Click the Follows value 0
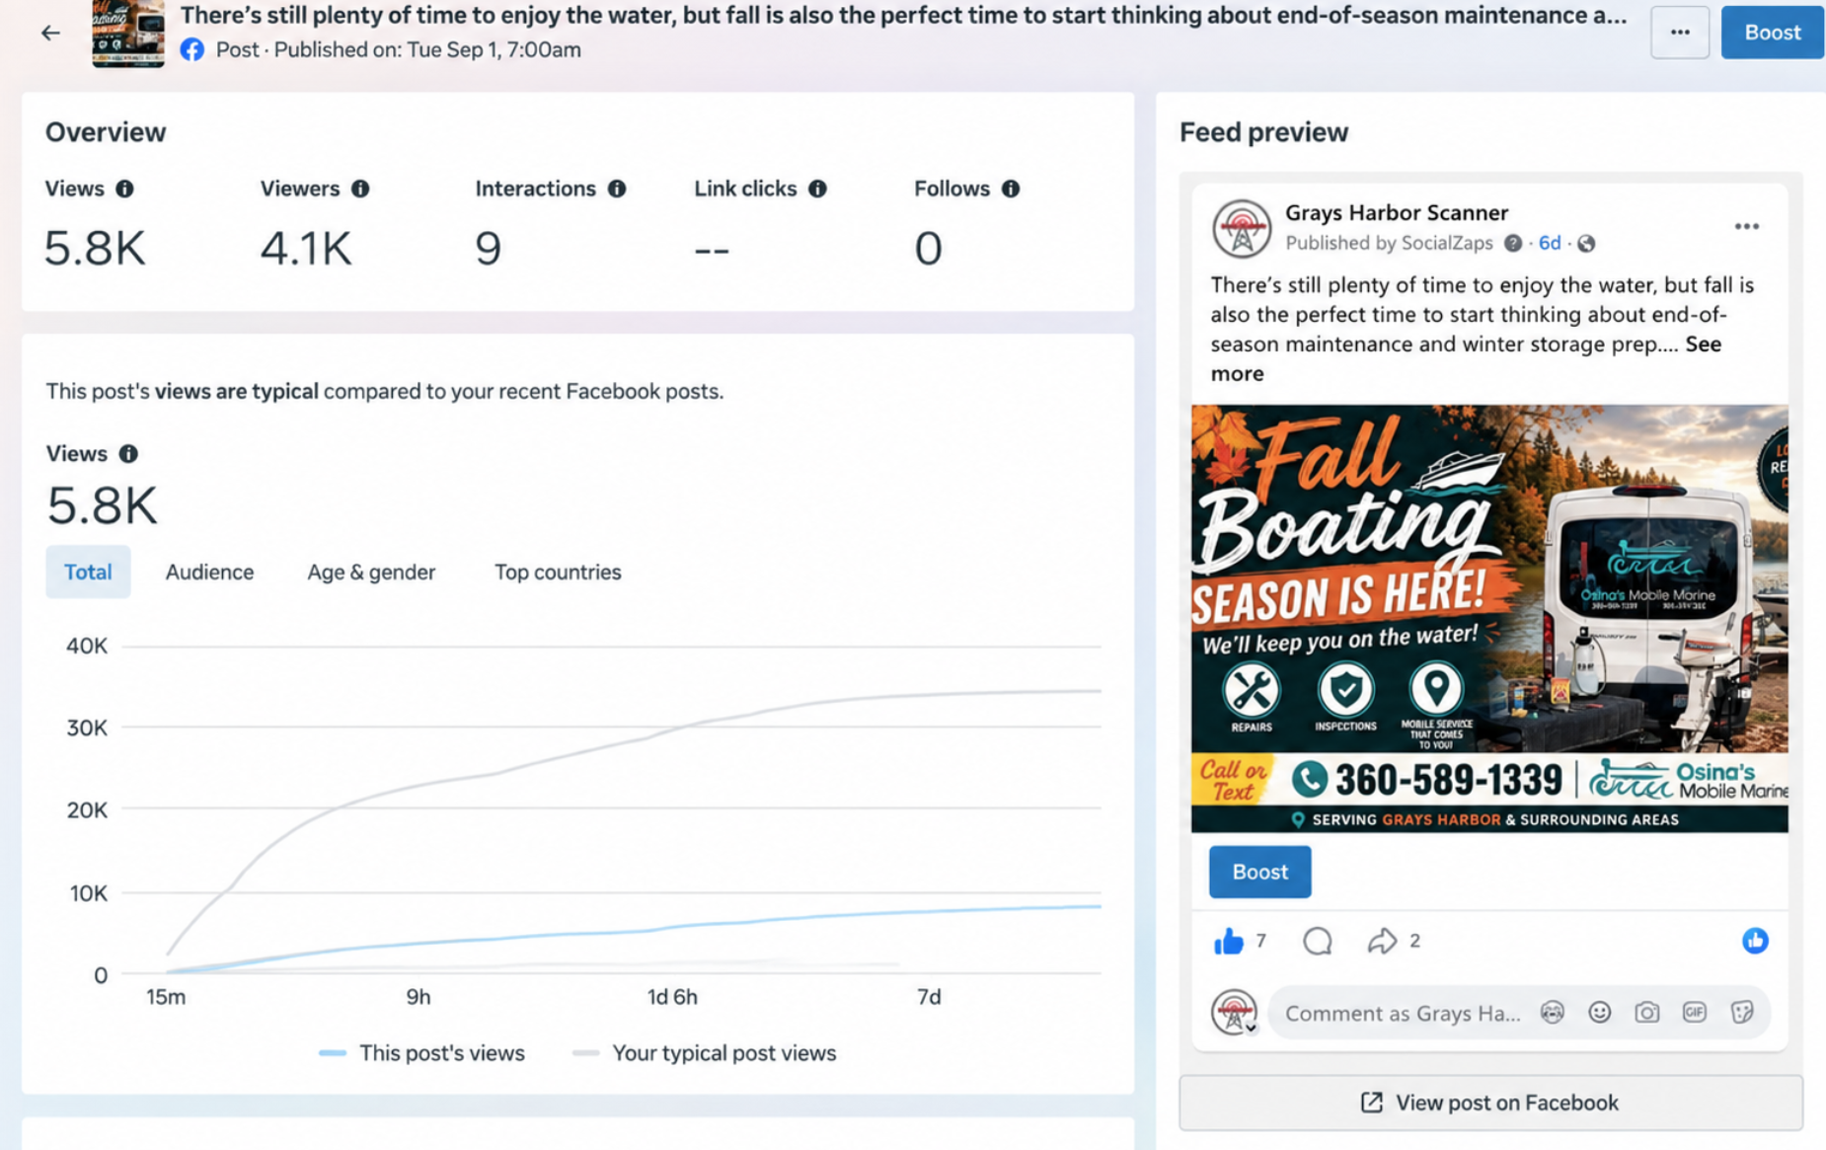1826x1150 pixels. point(928,248)
